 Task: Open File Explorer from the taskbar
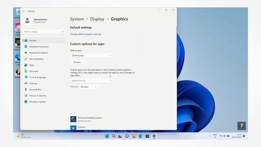(134, 136)
